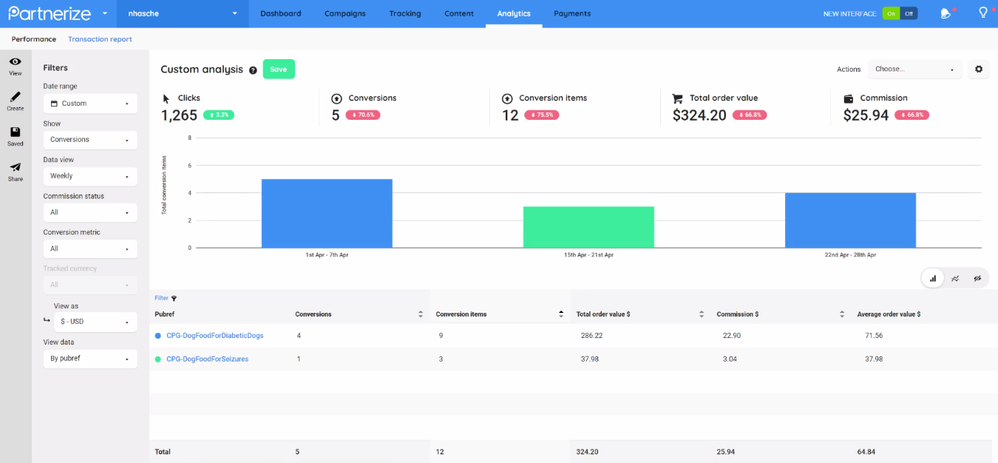Open the View data By pubref dropdown
Image resolution: width=998 pixels, height=463 pixels.
90,359
